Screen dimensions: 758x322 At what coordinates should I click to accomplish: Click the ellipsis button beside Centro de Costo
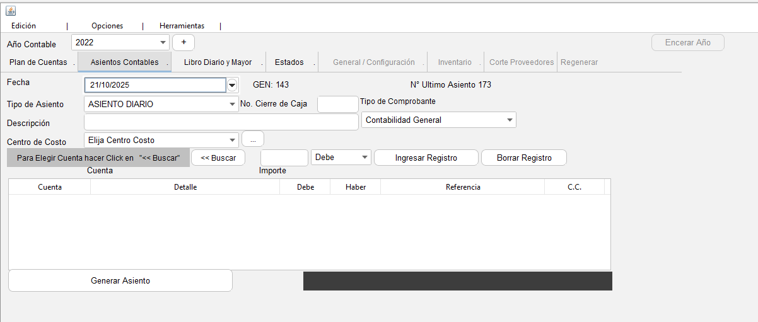252,139
